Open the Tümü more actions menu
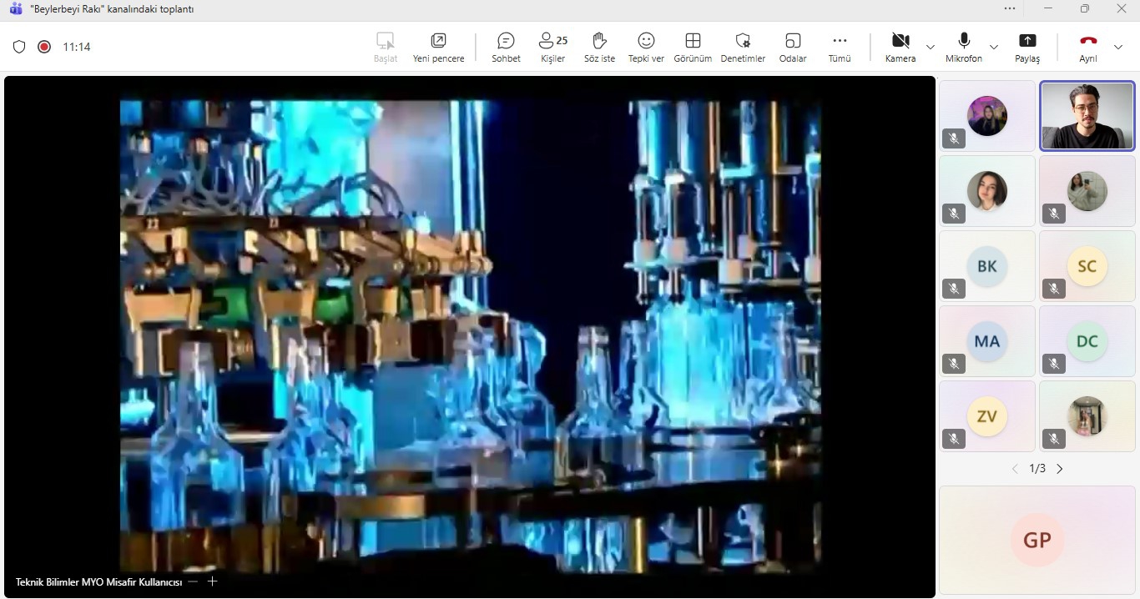 (840, 47)
